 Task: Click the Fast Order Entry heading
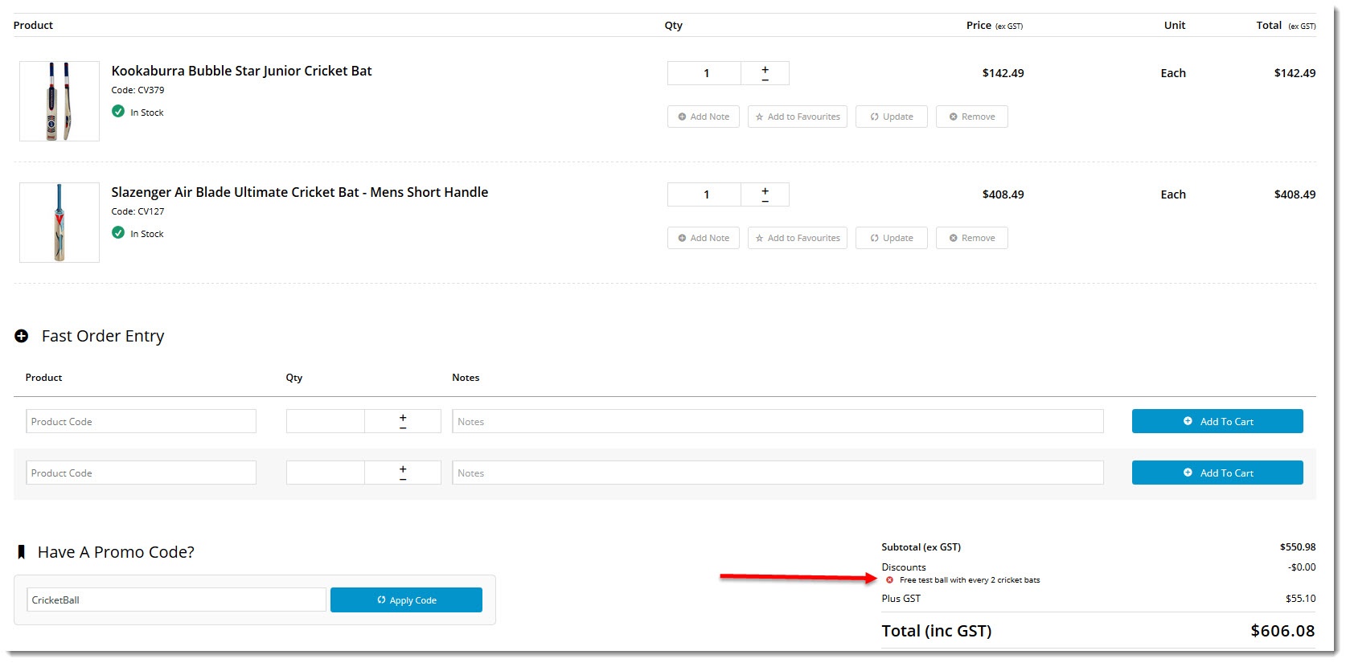point(103,336)
